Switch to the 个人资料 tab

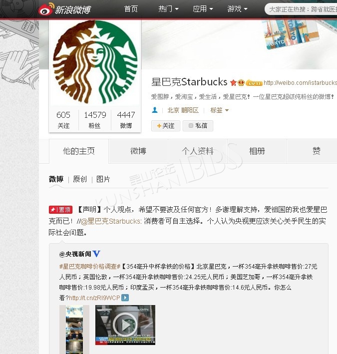coord(198,151)
